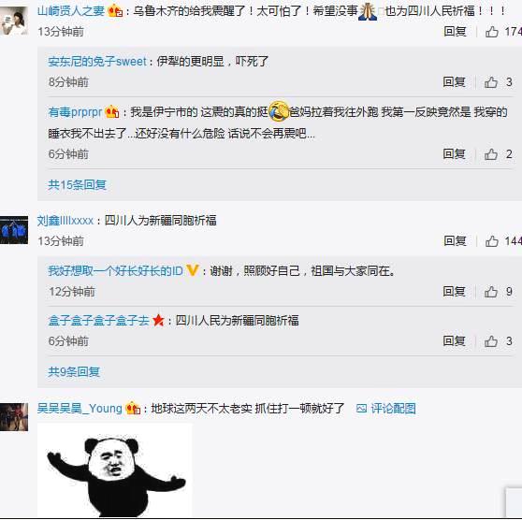522x520 pixels.
Task: Click the orange V verified badge
Action: (192, 270)
